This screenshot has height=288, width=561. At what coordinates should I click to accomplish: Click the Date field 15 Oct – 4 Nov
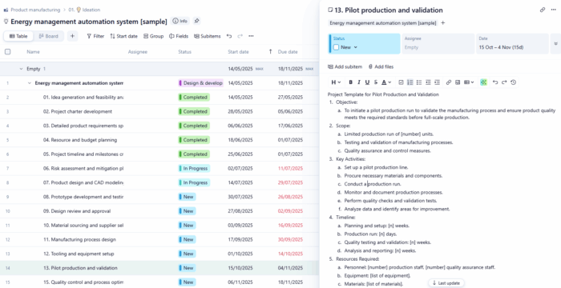512,43
